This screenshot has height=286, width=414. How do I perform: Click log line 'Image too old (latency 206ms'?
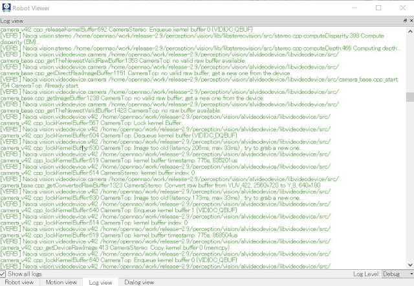pos(151,148)
